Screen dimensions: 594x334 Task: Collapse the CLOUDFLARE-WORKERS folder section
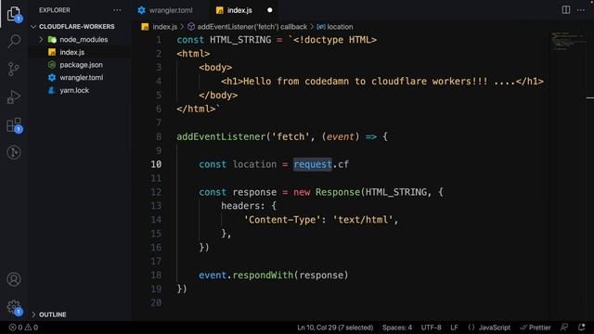coord(76,27)
